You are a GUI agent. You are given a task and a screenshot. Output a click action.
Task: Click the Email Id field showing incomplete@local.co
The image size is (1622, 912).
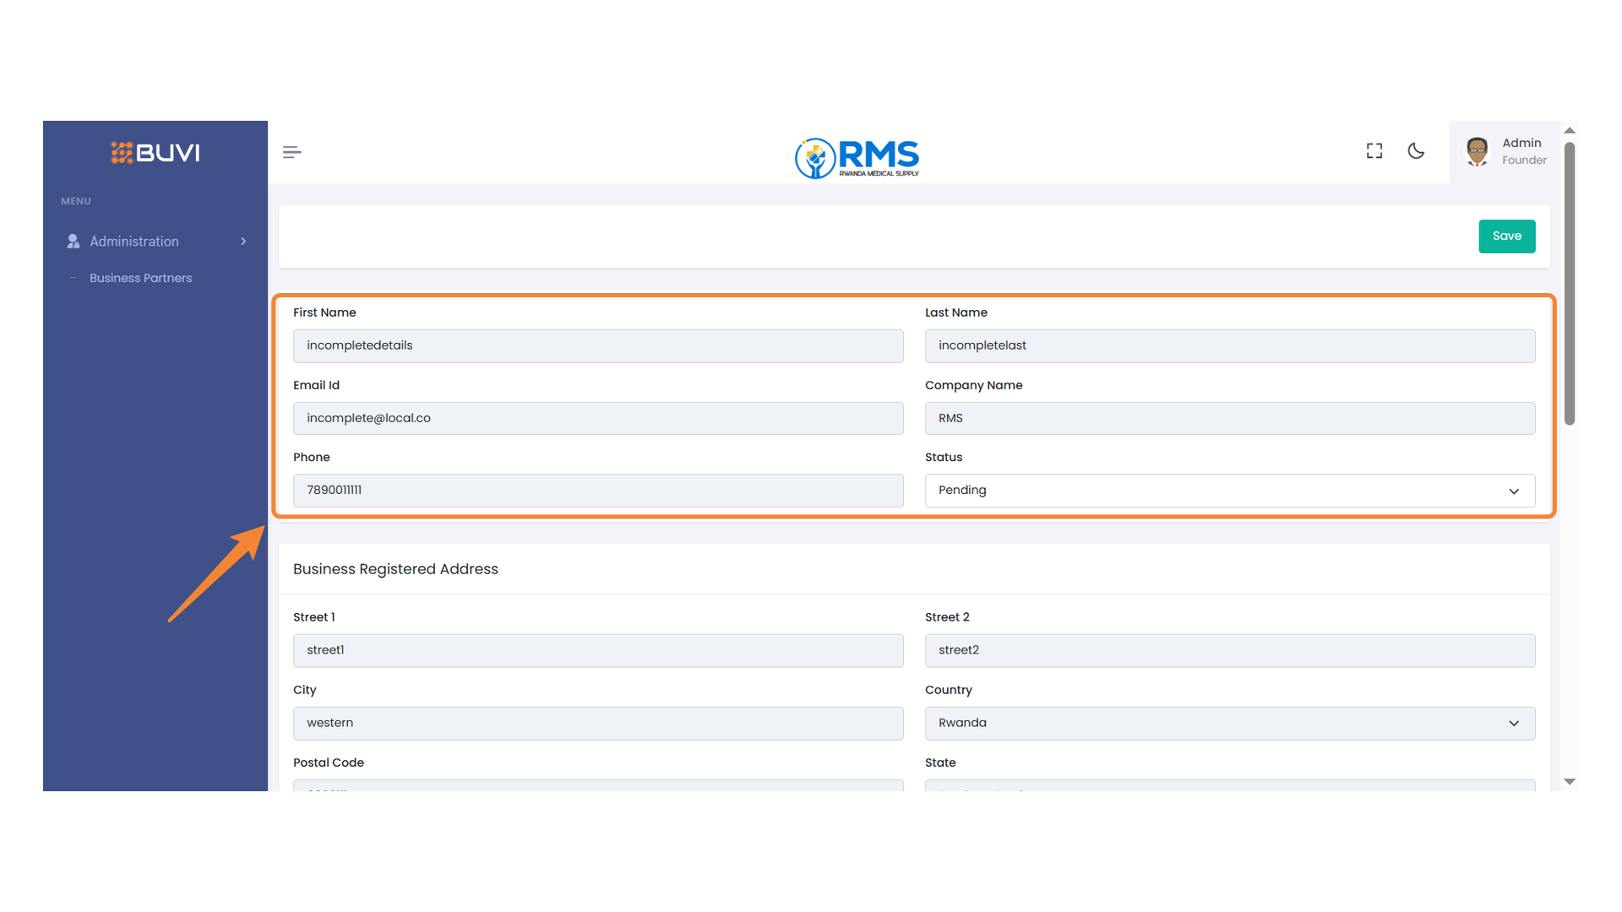[598, 418]
